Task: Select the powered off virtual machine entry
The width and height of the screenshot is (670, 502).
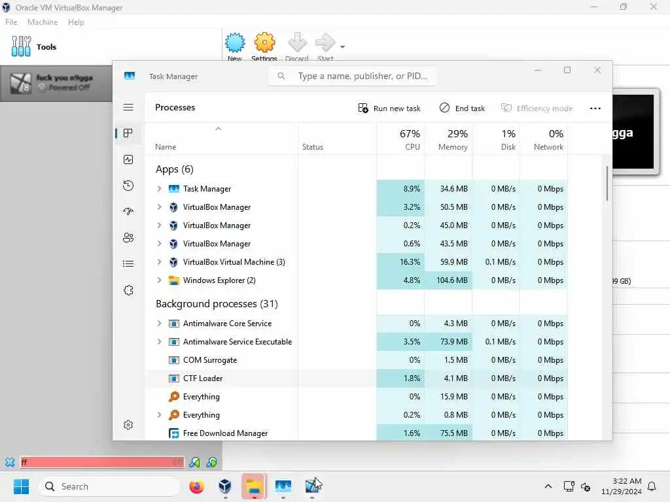Action: click(x=56, y=83)
